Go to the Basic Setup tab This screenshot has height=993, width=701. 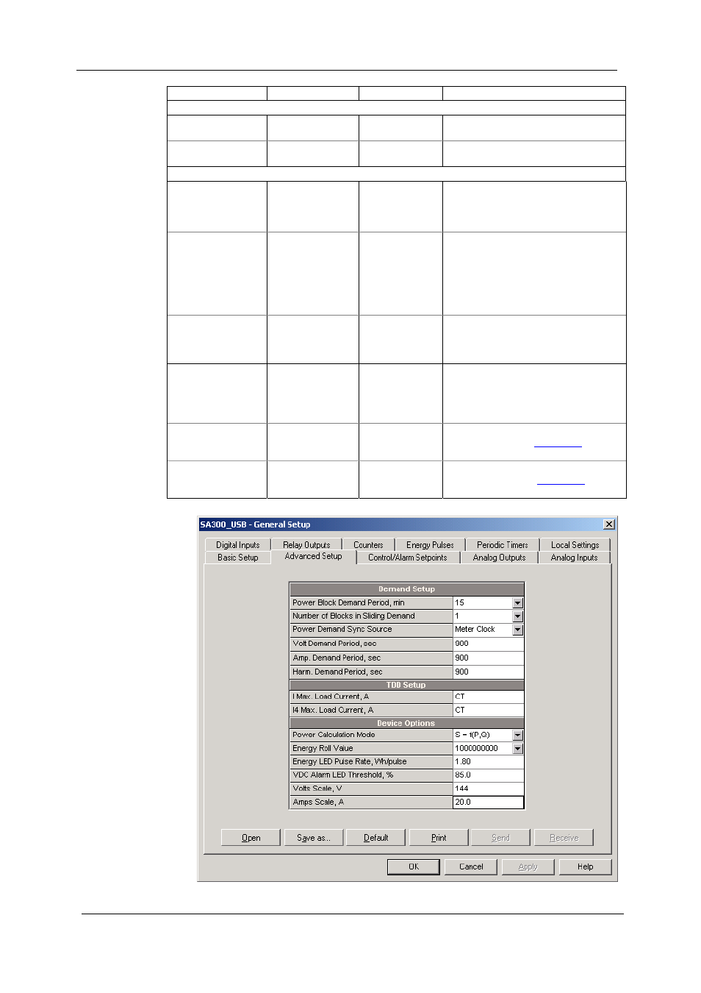click(237, 558)
